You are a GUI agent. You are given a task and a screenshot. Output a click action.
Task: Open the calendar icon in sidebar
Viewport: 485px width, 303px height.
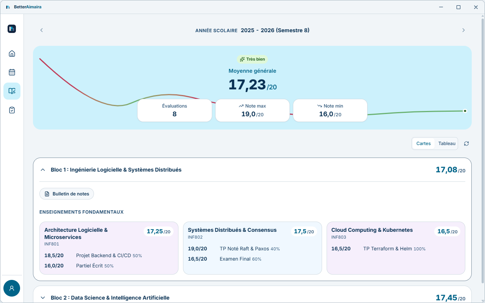12,72
